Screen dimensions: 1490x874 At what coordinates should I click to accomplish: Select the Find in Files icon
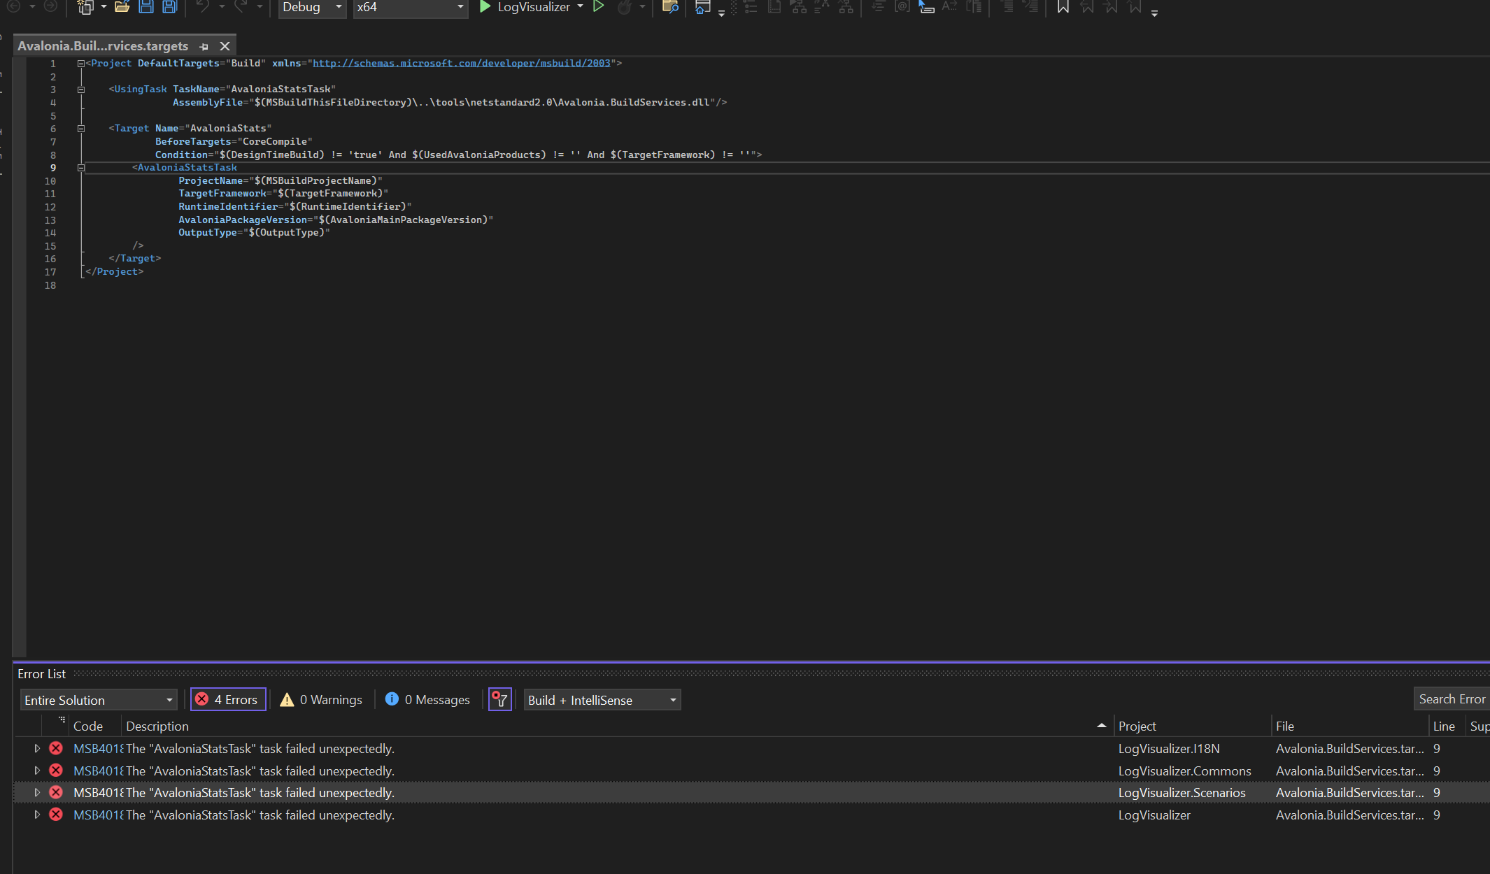pos(670,8)
